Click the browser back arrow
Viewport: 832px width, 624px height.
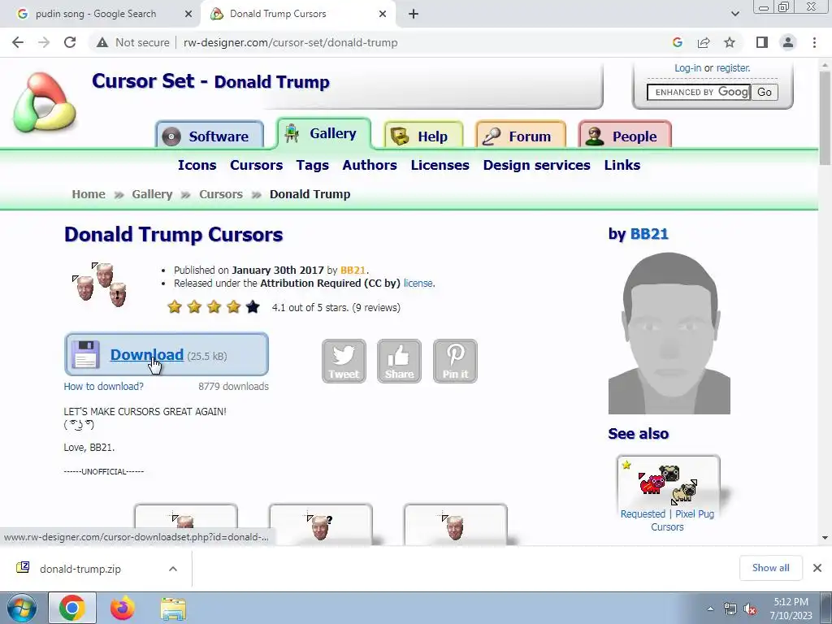(18, 42)
